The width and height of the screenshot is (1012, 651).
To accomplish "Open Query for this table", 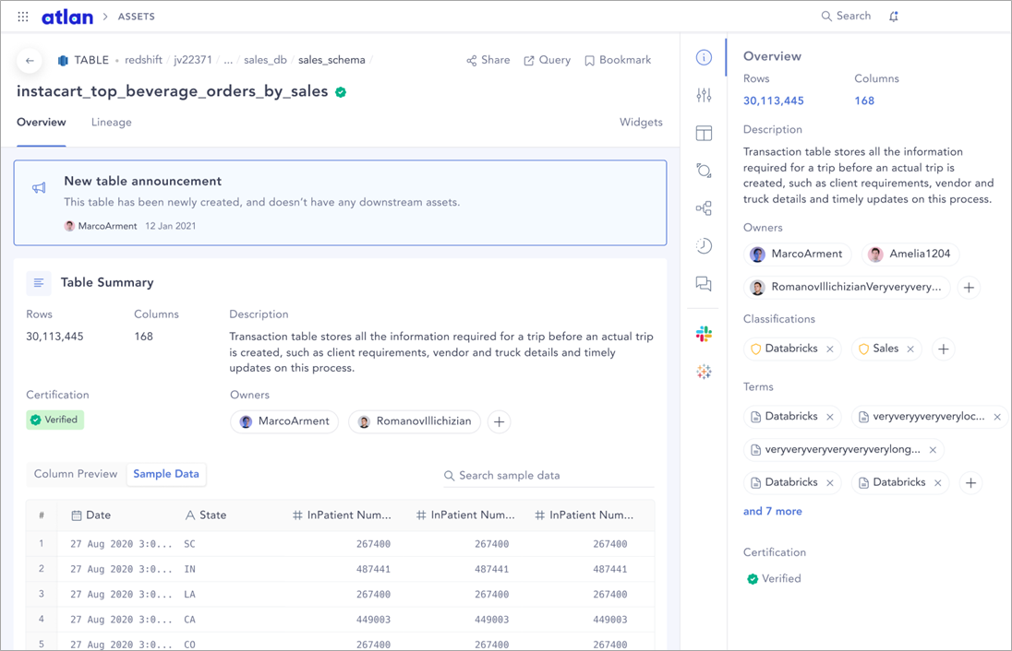I will click(548, 60).
